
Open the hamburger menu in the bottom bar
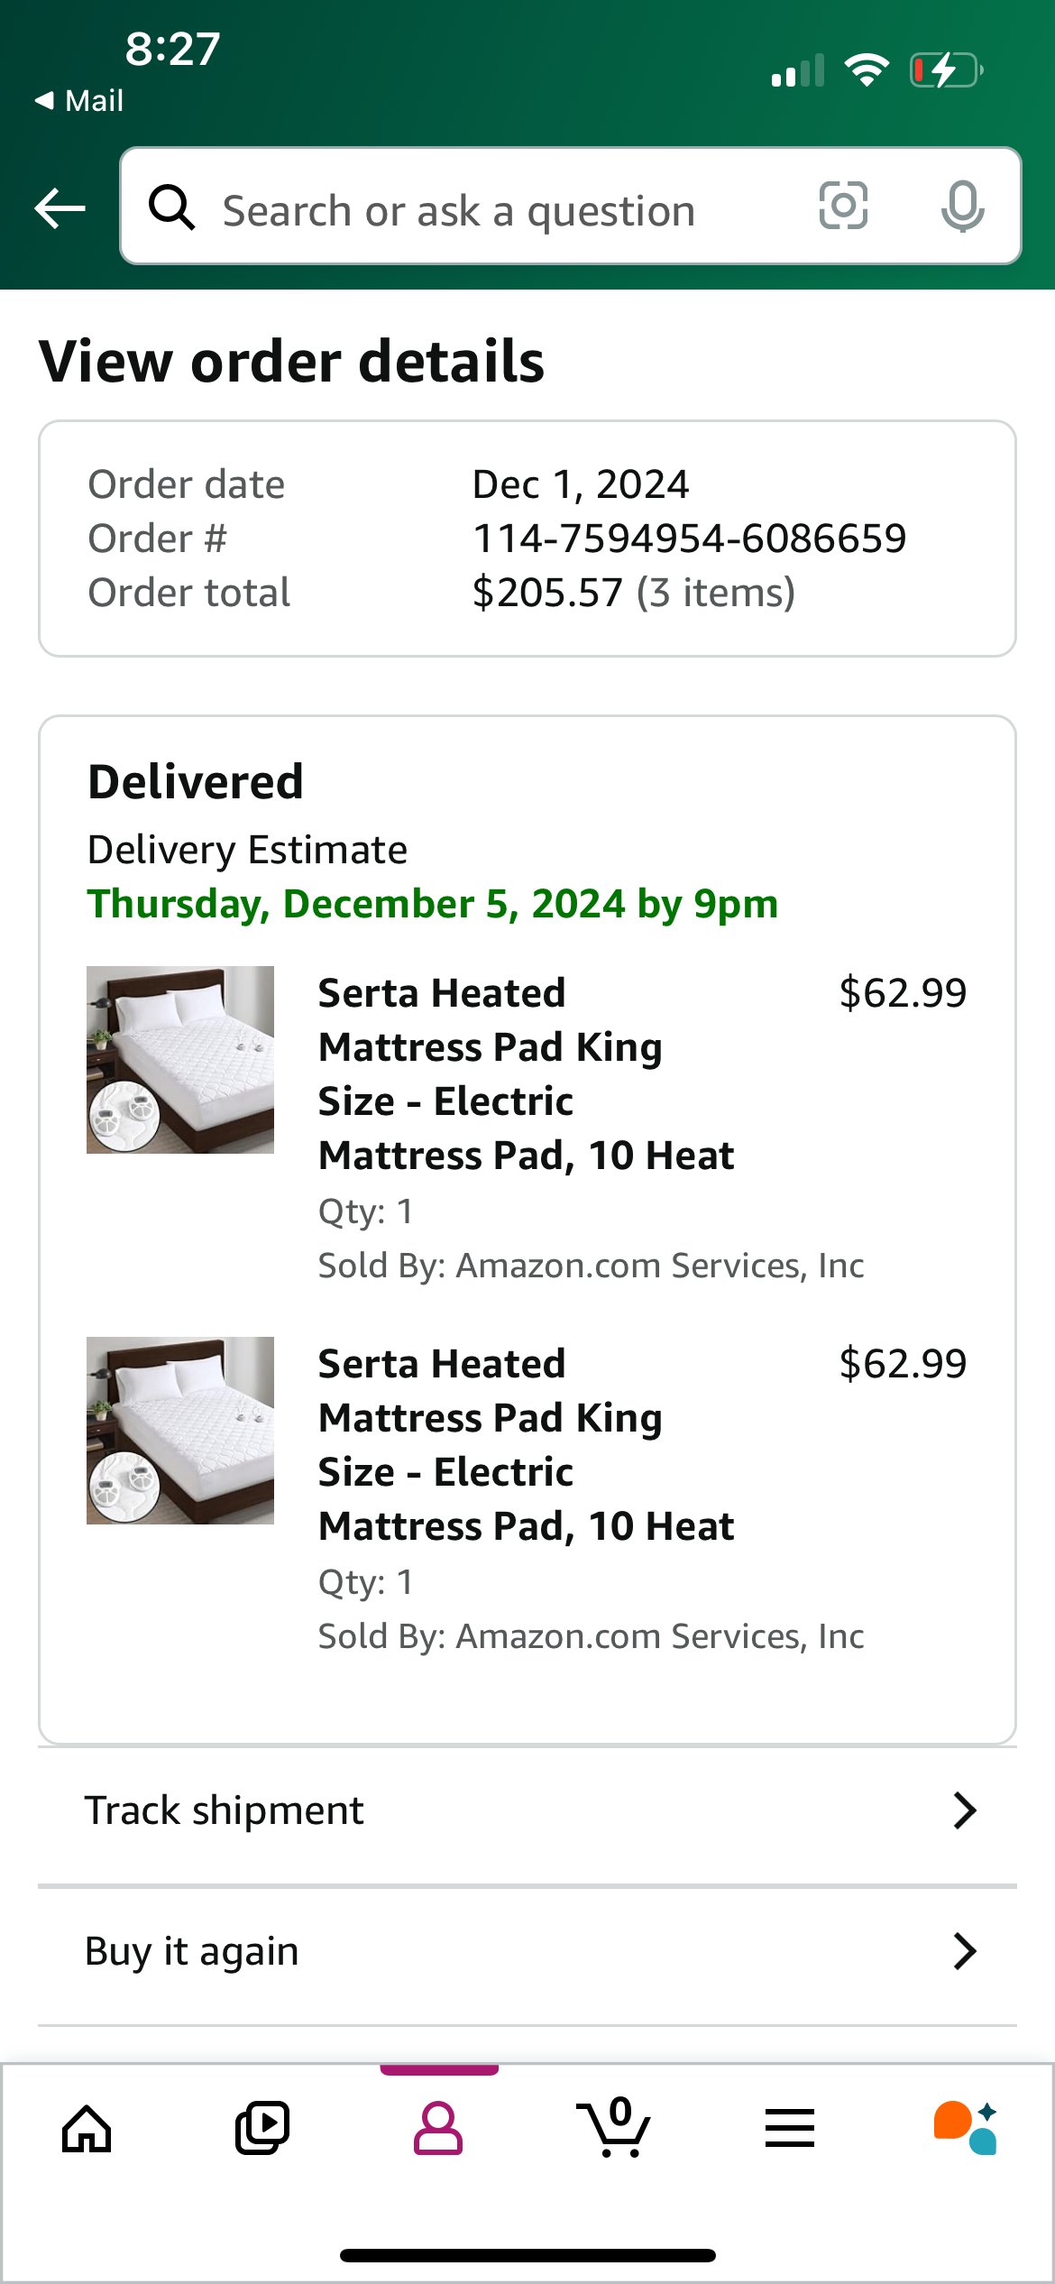790,2129
